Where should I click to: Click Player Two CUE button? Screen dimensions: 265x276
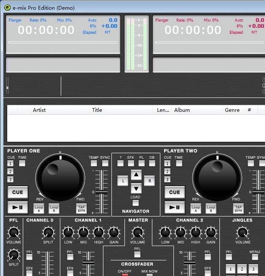[x=175, y=192]
